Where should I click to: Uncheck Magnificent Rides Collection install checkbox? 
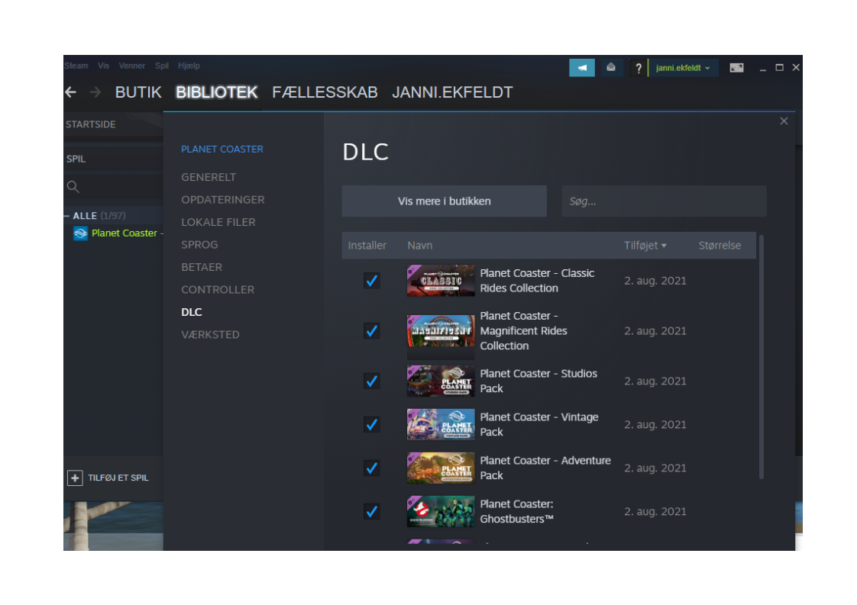point(372,331)
